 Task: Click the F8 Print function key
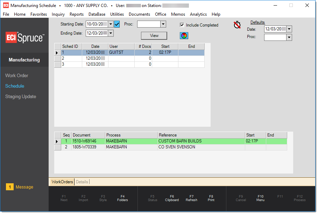click(x=211, y=198)
